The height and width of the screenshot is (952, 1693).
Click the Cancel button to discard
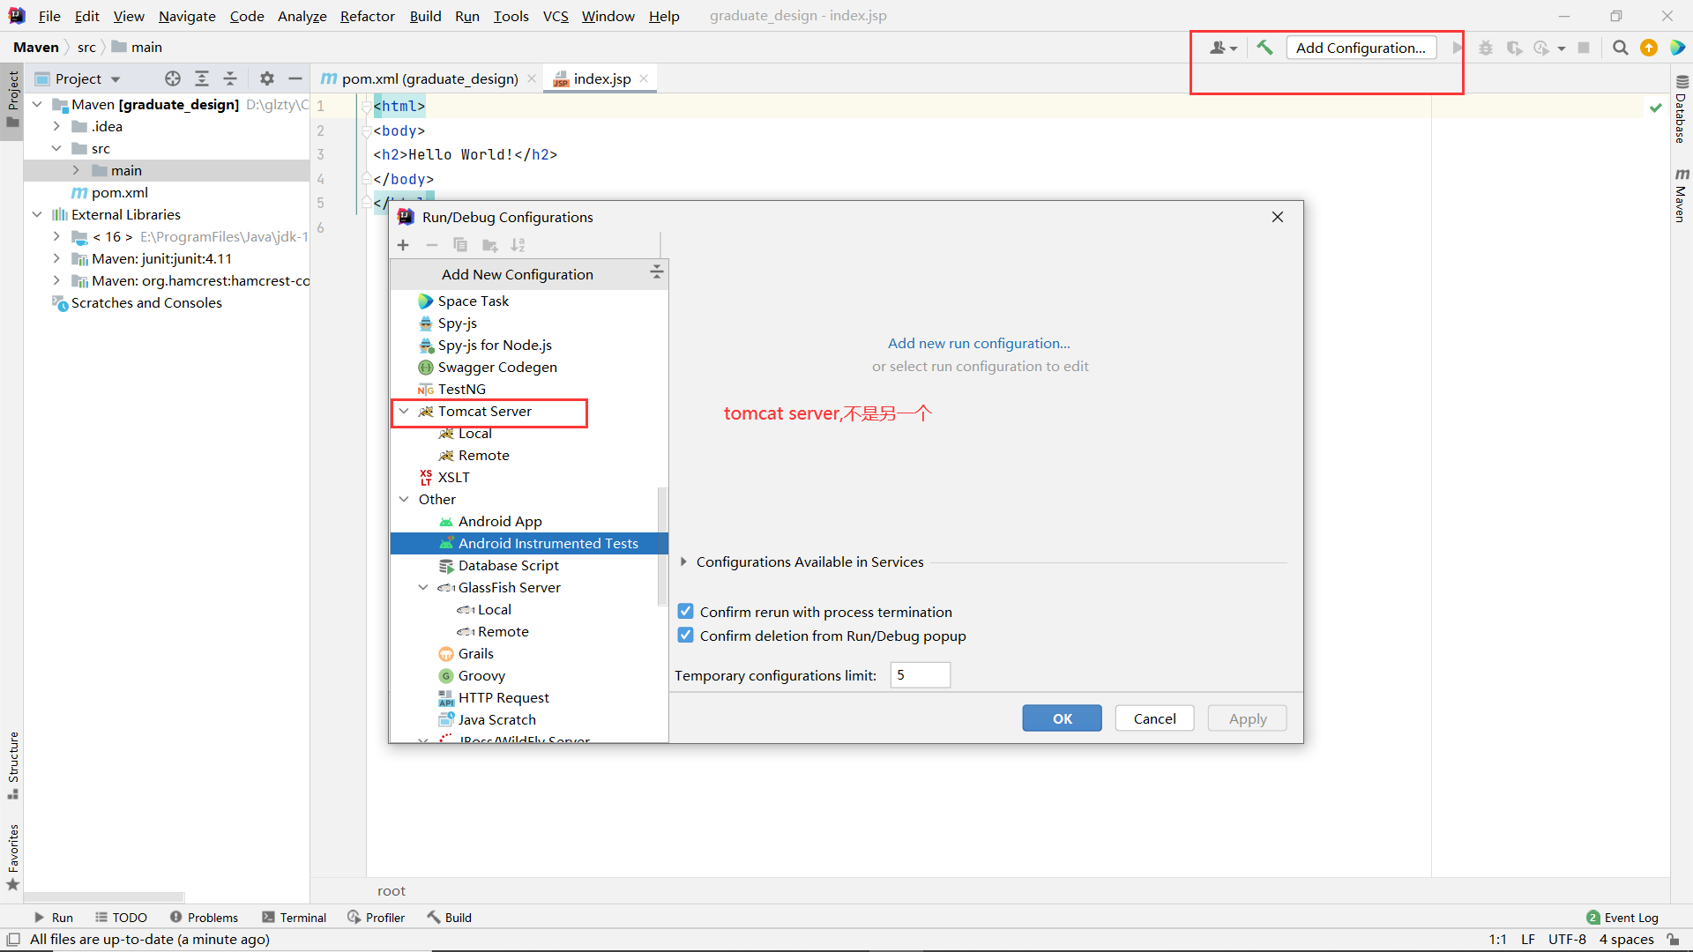[x=1154, y=718]
